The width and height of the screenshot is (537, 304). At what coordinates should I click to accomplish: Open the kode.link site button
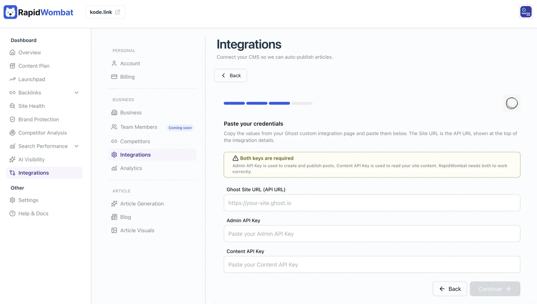pos(105,12)
